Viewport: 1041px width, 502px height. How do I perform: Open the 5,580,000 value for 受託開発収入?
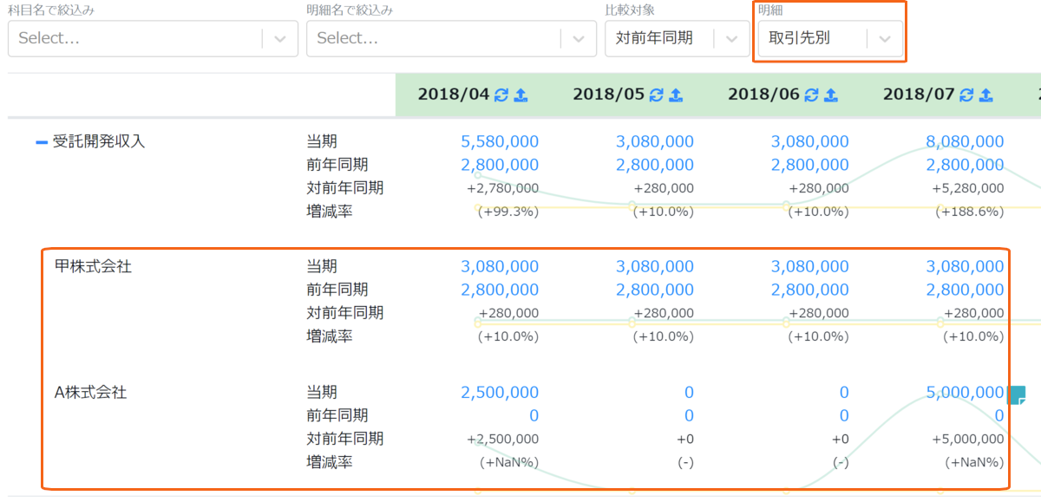point(500,141)
